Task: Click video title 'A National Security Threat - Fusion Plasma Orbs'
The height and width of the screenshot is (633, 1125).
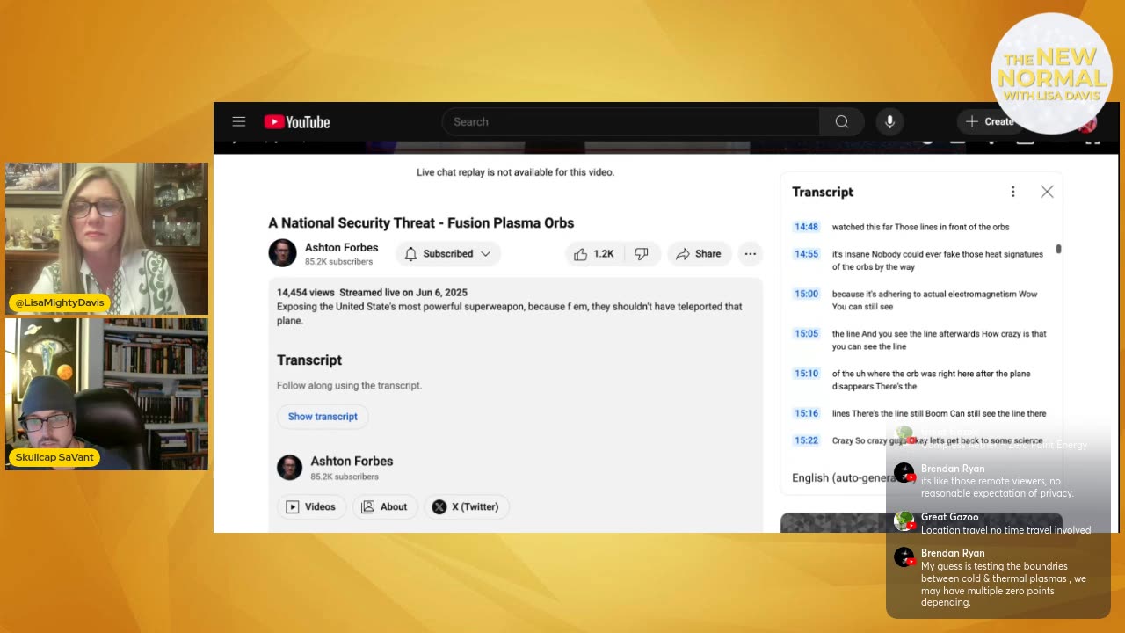Action: pos(421,223)
